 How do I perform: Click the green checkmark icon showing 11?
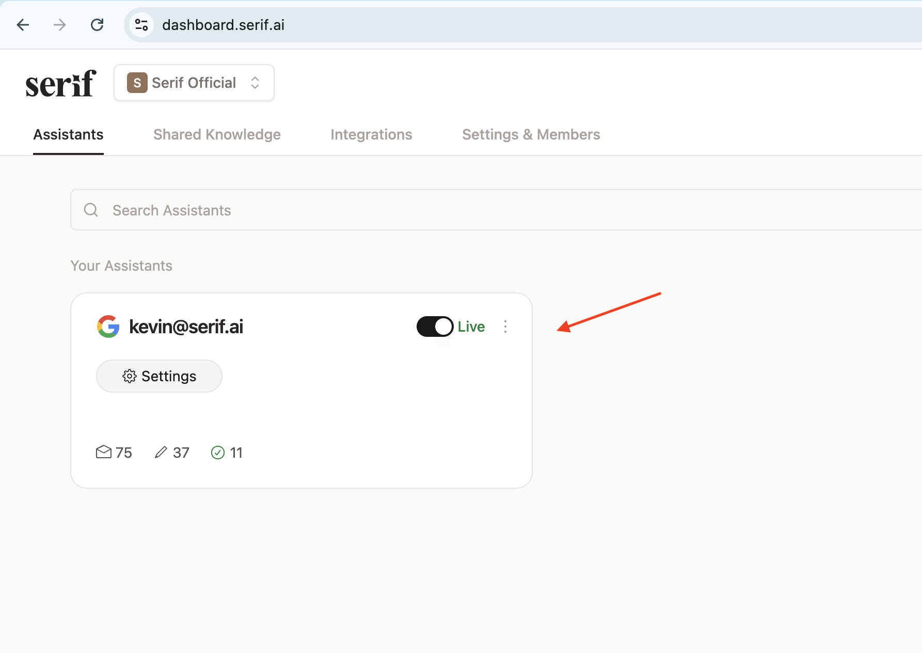(218, 453)
